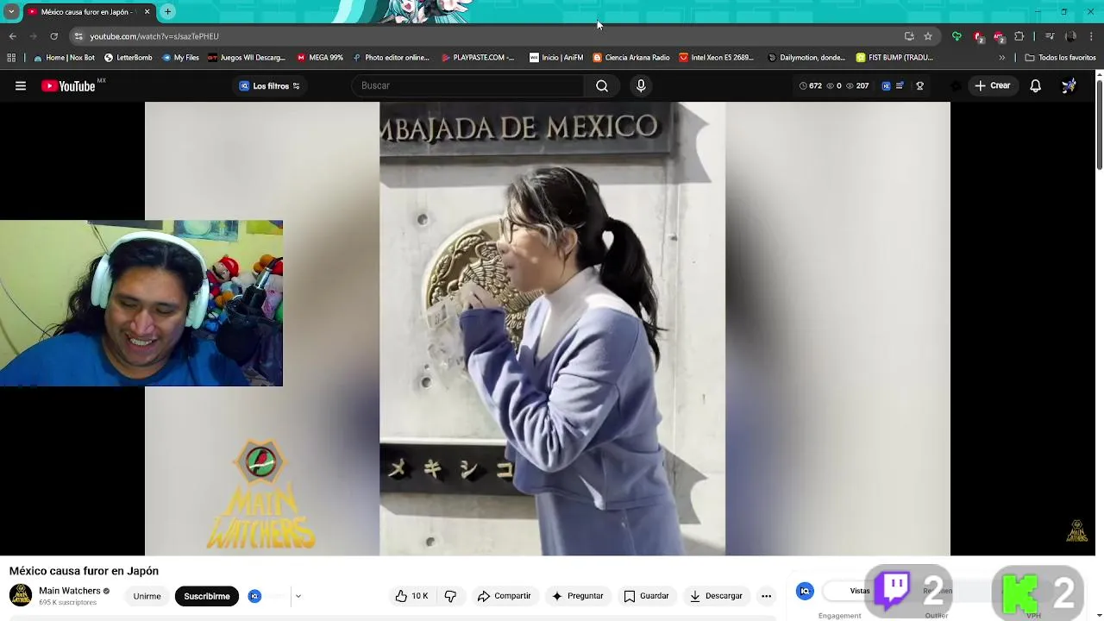Bookmark this page with the star icon
Viewport: 1104px width, 621px height.
[928, 36]
